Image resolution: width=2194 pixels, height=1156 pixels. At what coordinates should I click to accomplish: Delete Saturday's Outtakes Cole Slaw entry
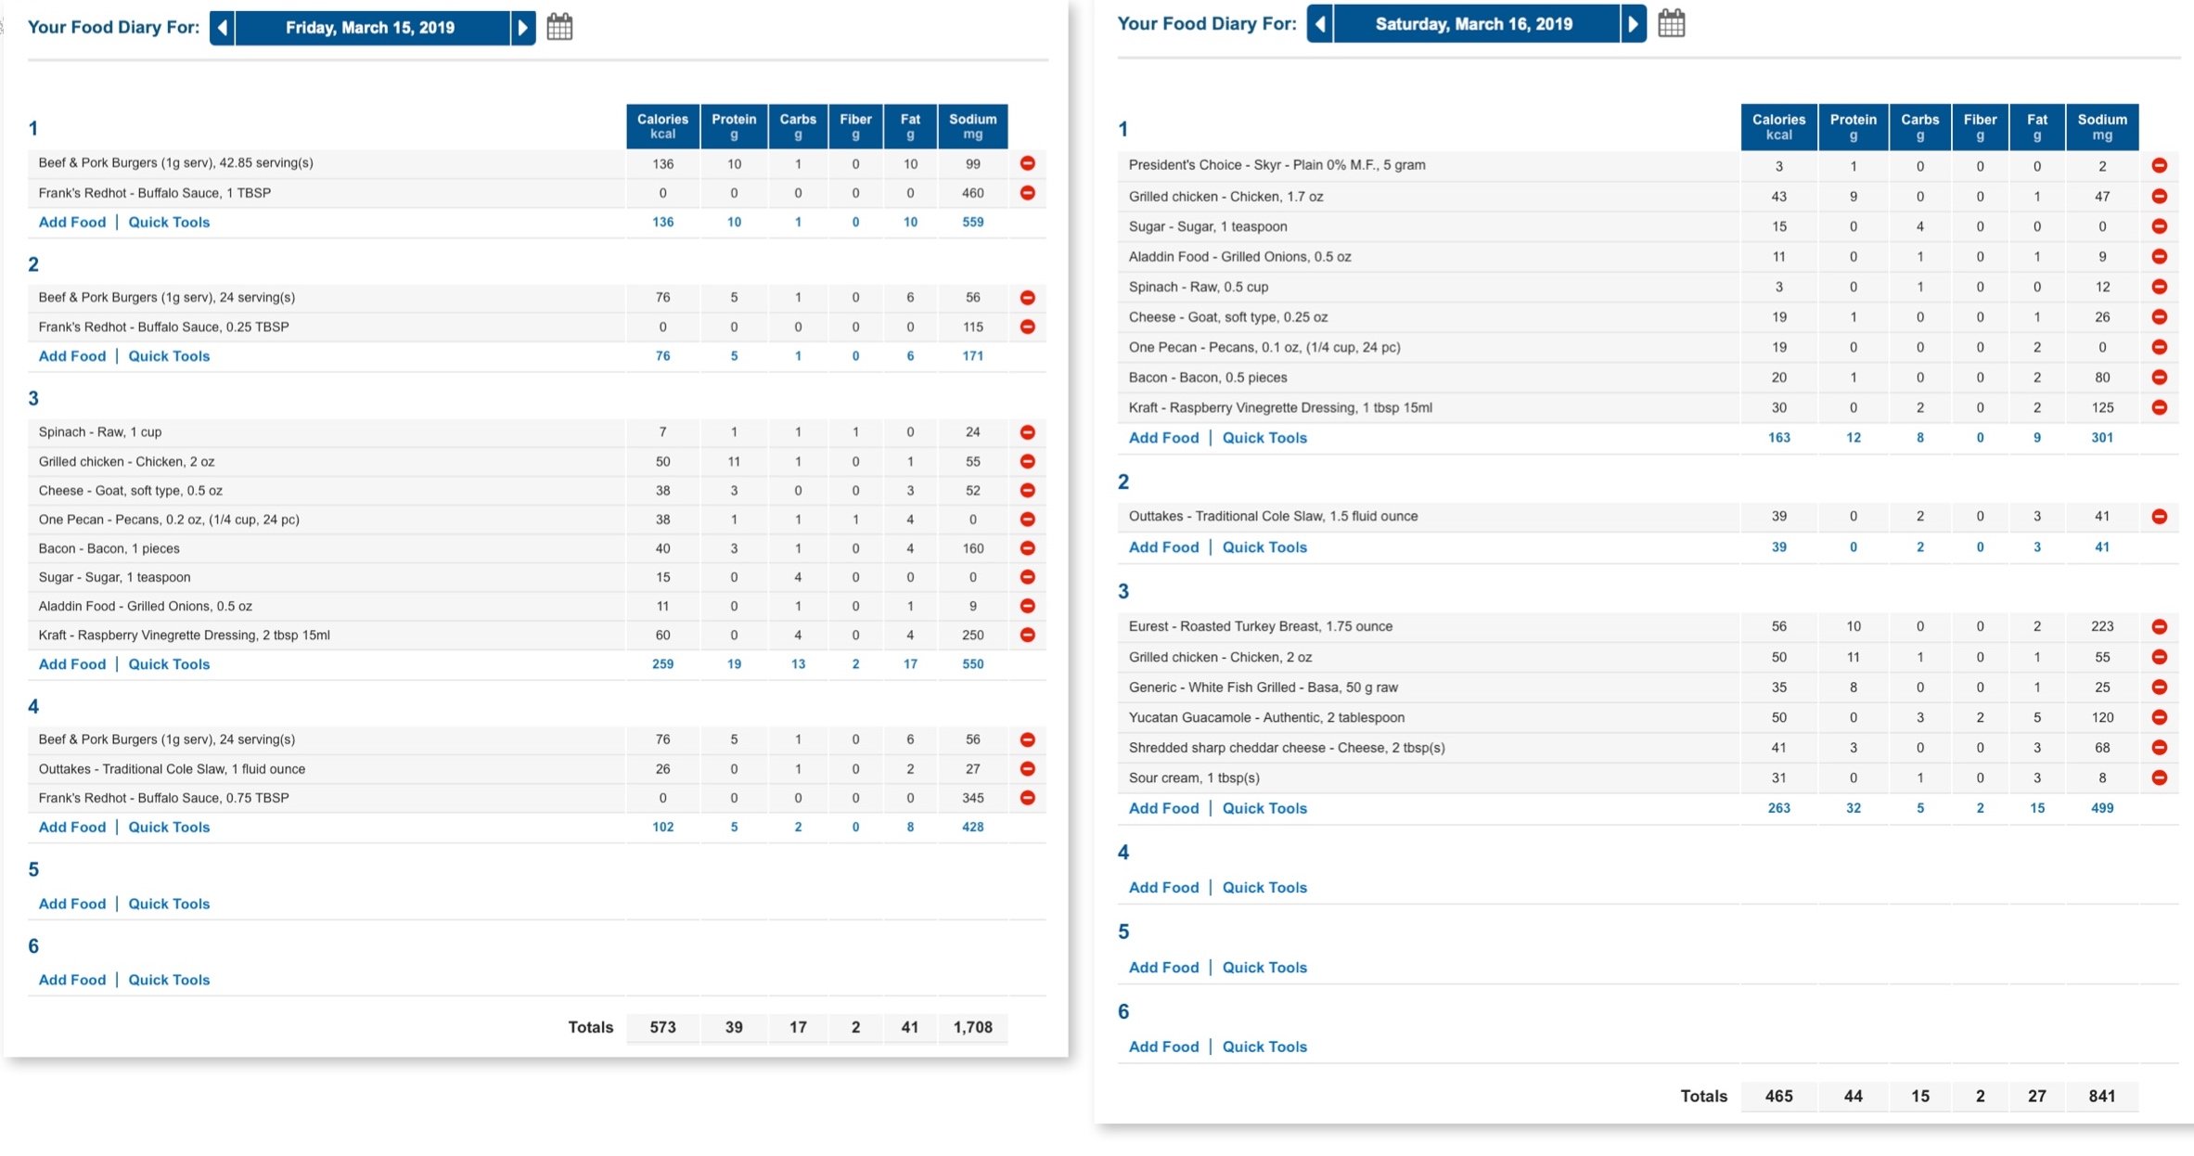(x=2159, y=516)
